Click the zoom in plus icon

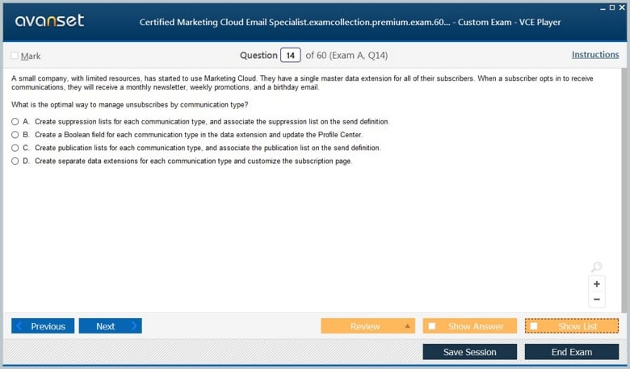tap(596, 284)
